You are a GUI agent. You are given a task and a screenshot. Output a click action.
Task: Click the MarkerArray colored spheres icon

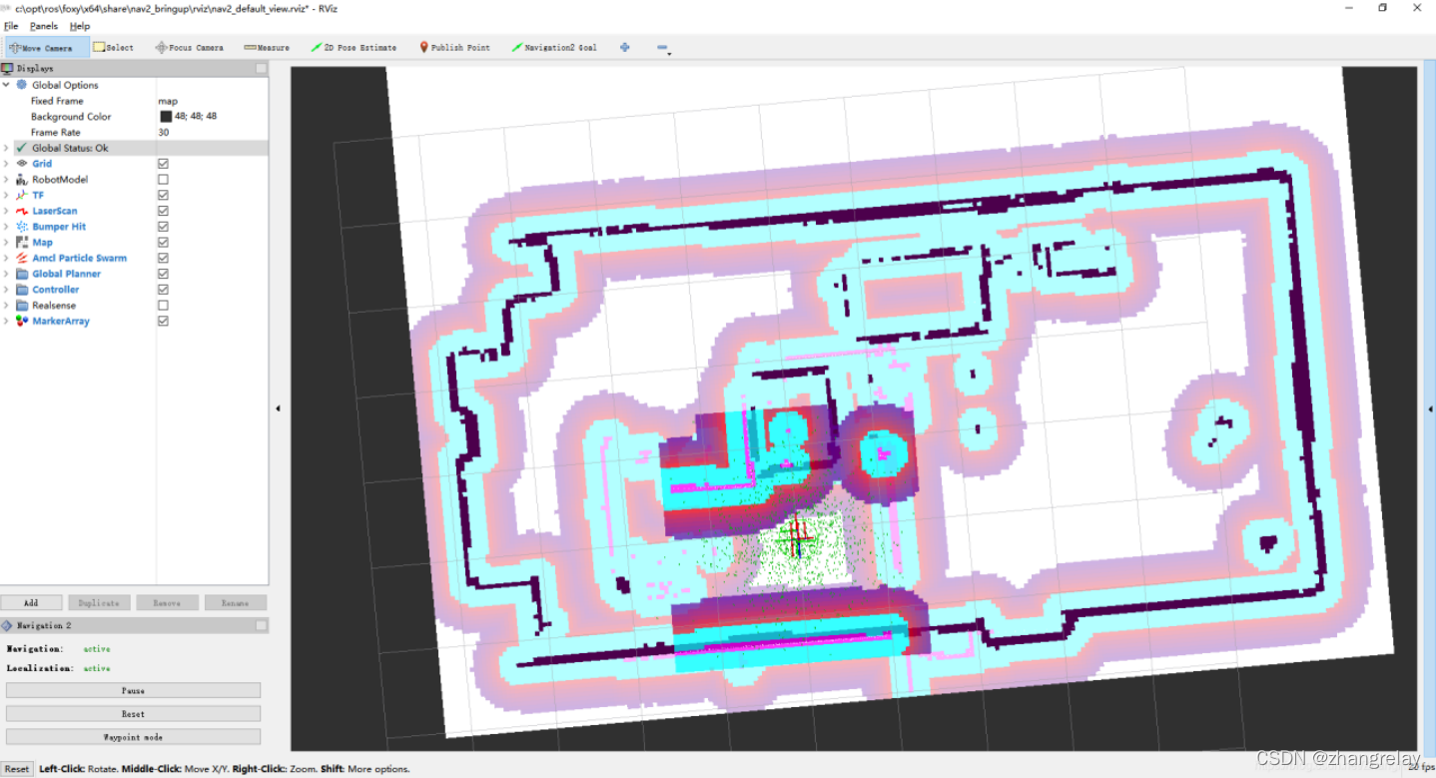22,321
